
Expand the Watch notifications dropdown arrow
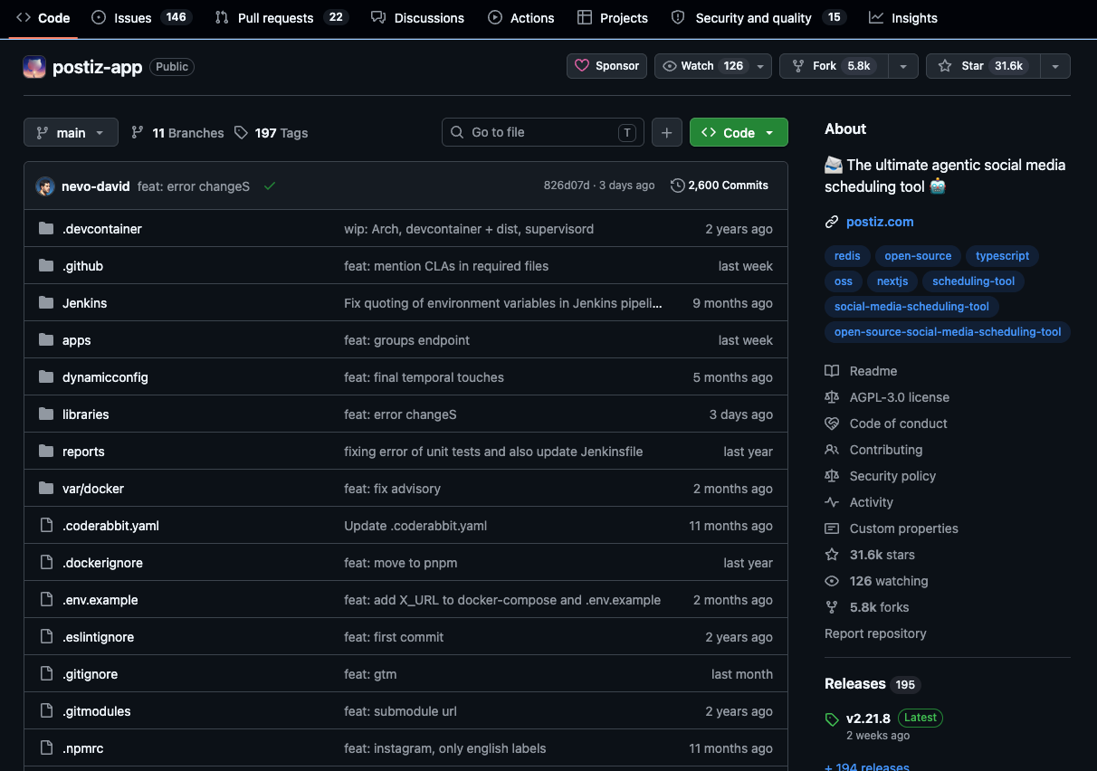tap(761, 66)
